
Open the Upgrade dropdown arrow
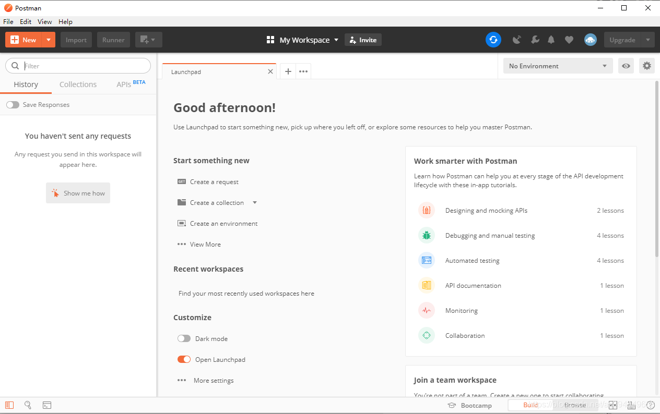tap(648, 40)
